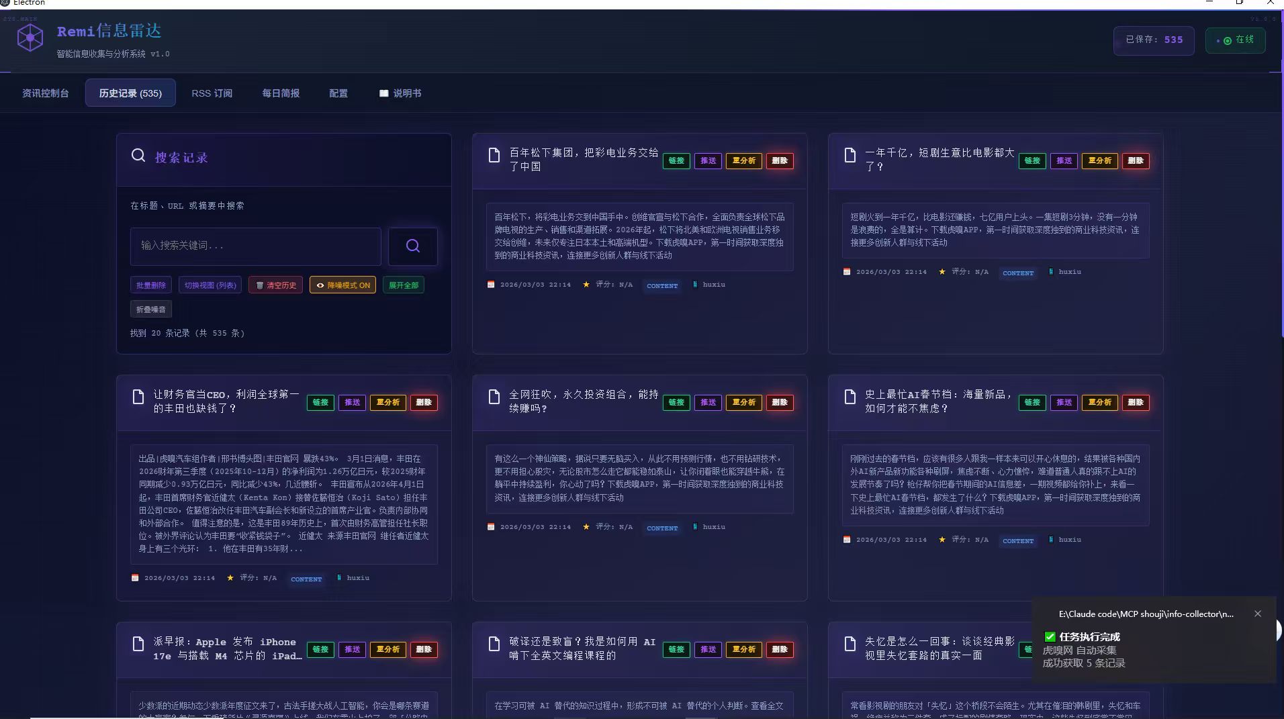Switch to the RSS 订阅 tab

click(x=212, y=93)
